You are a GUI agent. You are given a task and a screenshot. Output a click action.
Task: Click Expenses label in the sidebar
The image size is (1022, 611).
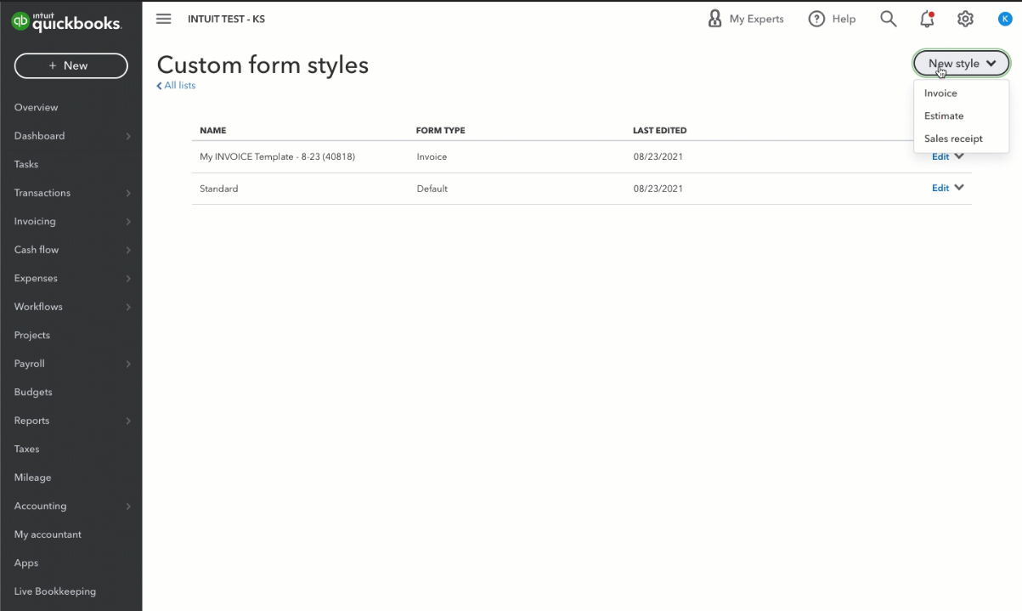point(36,278)
